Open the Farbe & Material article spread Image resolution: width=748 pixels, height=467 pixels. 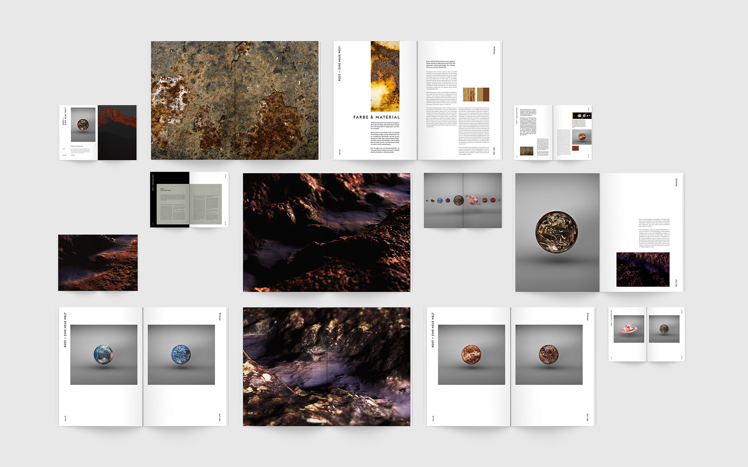click(417, 100)
